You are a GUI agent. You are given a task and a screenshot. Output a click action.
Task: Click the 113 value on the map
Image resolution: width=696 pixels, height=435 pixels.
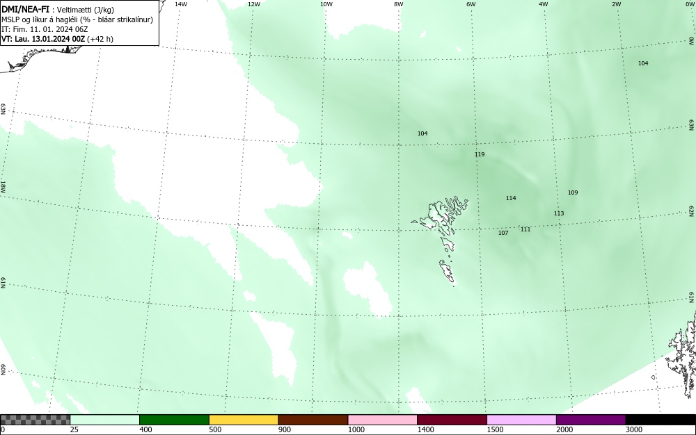coord(559,213)
